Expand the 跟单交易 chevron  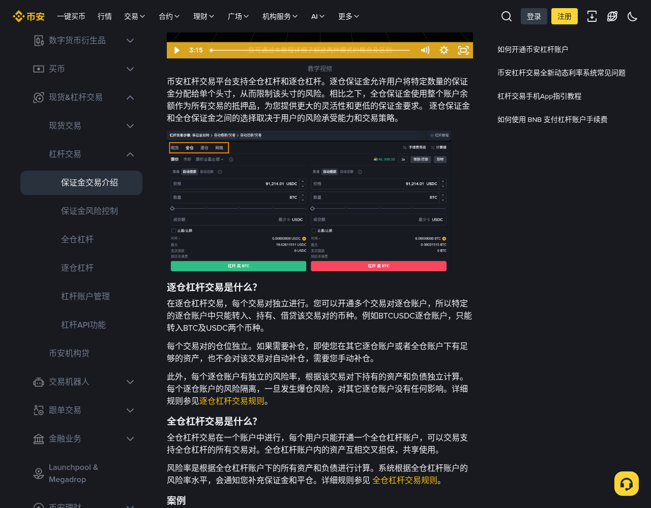pos(130,410)
